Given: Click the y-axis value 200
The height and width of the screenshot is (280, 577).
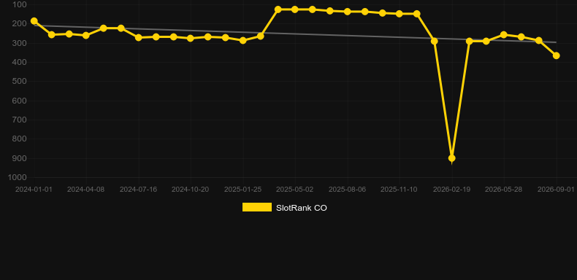Looking at the screenshot, I should click(x=20, y=24).
